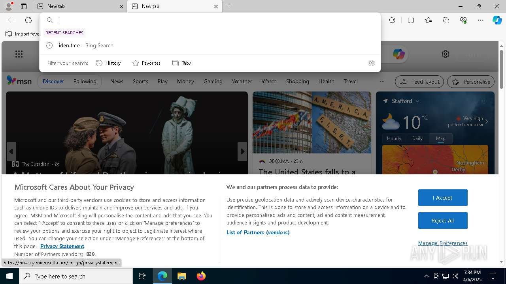The image size is (506, 284).
Task: Show previous story in carousel
Action: click(11, 151)
